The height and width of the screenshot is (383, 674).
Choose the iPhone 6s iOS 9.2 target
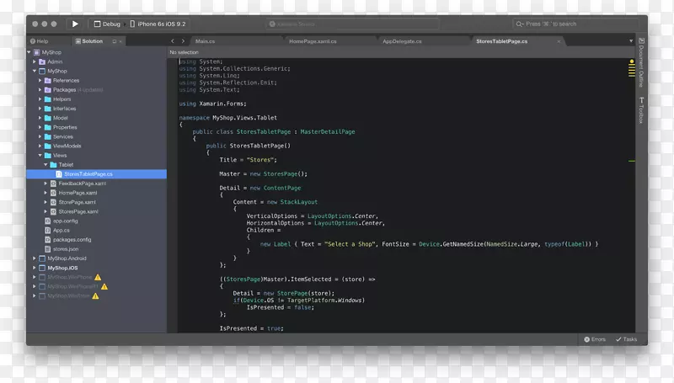pos(158,24)
